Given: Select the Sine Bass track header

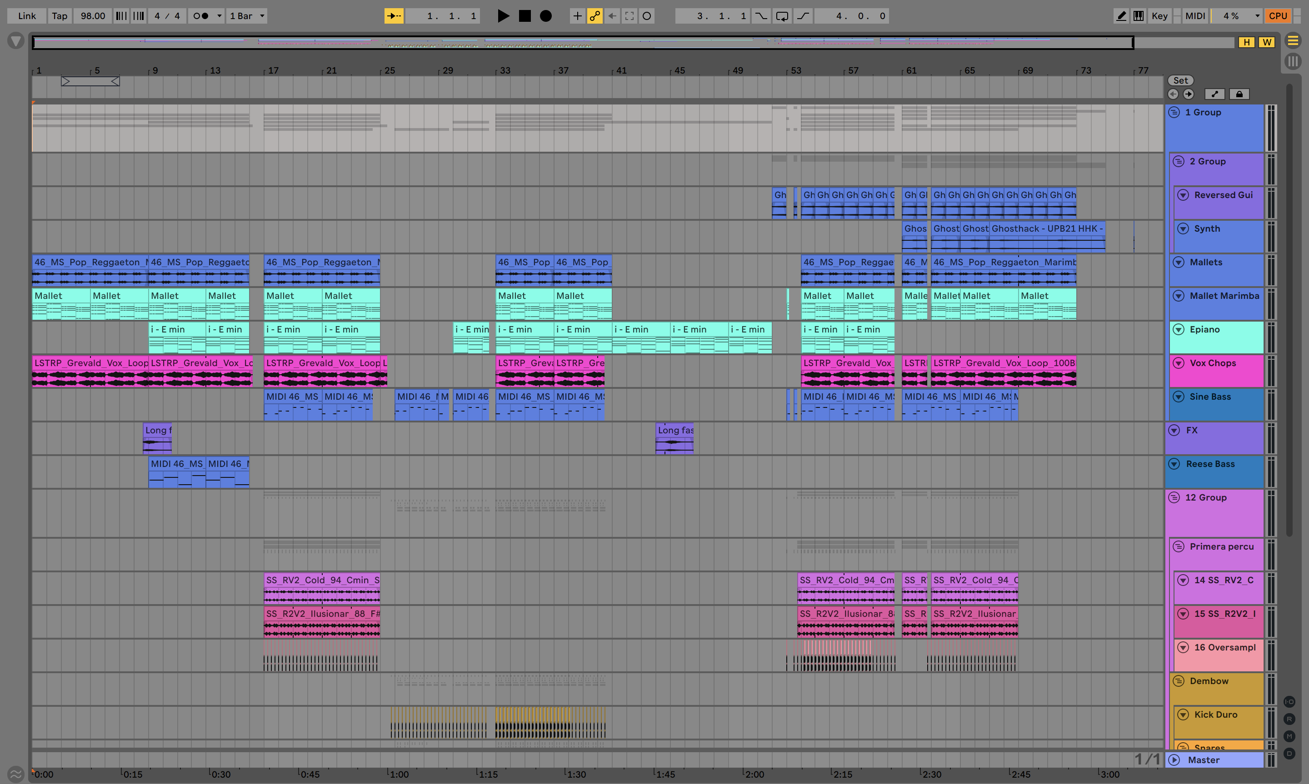Looking at the screenshot, I should [x=1216, y=404].
